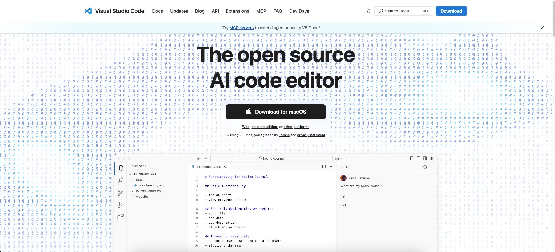The width and height of the screenshot is (555, 252).
Task: Click the tools icon in chat response
Action: click(343, 197)
